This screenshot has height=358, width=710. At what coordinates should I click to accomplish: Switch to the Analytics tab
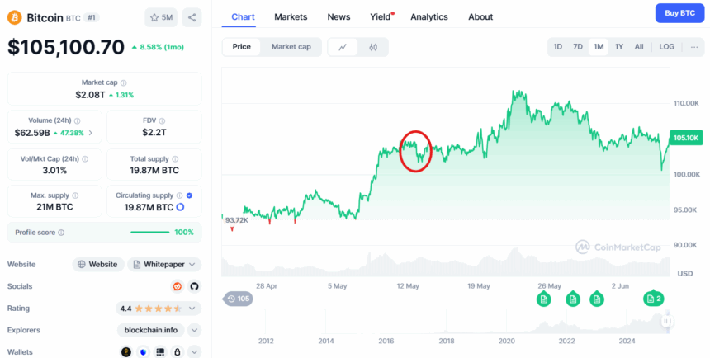pos(428,16)
